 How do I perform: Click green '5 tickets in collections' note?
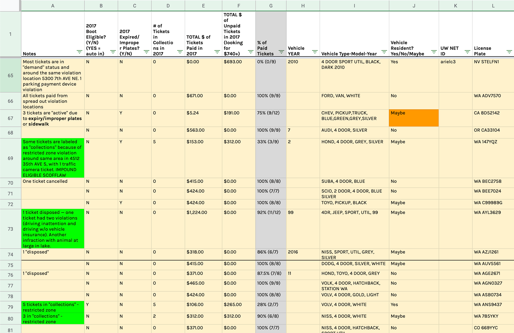[53, 307]
